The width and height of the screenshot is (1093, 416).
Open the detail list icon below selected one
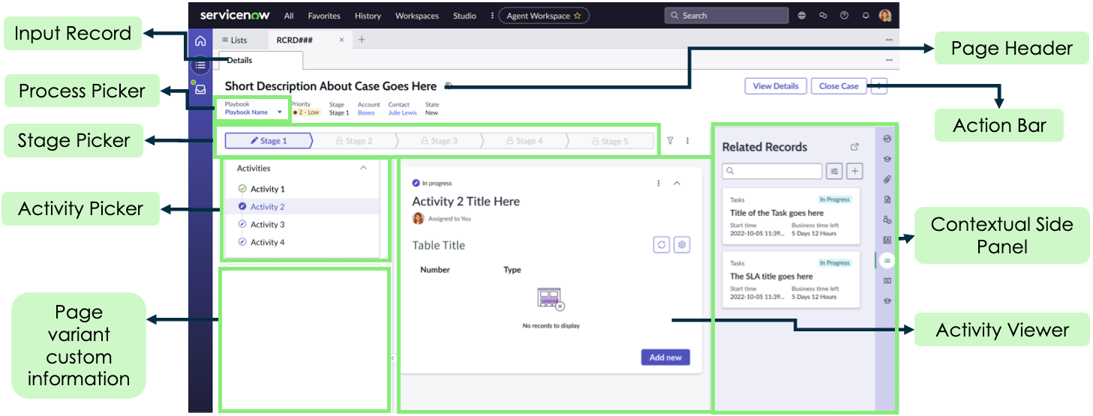point(887,280)
